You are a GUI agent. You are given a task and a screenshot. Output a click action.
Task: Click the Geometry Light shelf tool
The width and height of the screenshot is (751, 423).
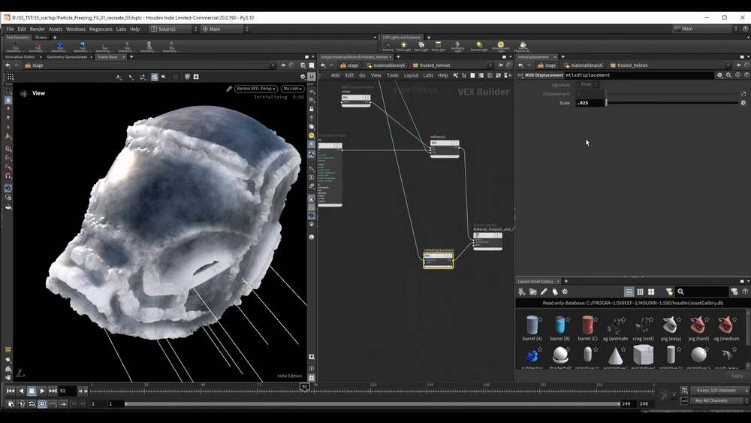pos(457,47)
